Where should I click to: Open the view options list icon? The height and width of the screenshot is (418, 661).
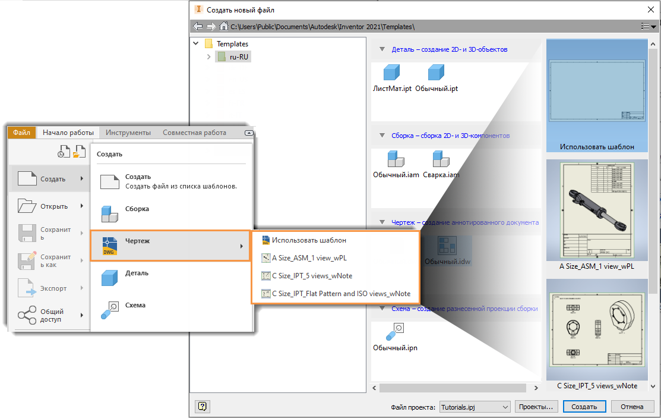tap(649, 26)
